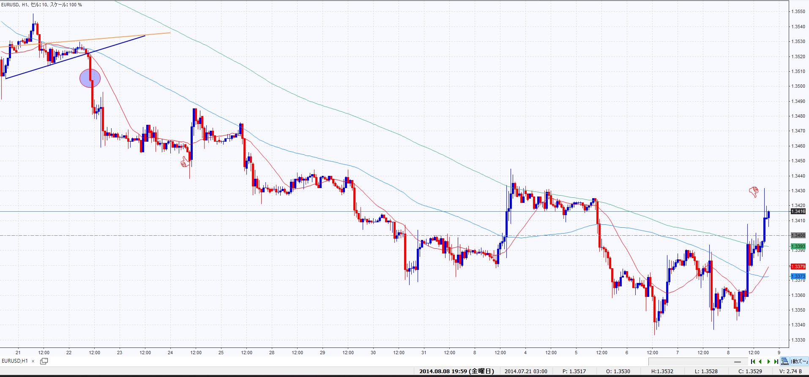Click the 1.3416 current price label
The width and height of the screenshot is (809, 377).
[x=798, y=212]
